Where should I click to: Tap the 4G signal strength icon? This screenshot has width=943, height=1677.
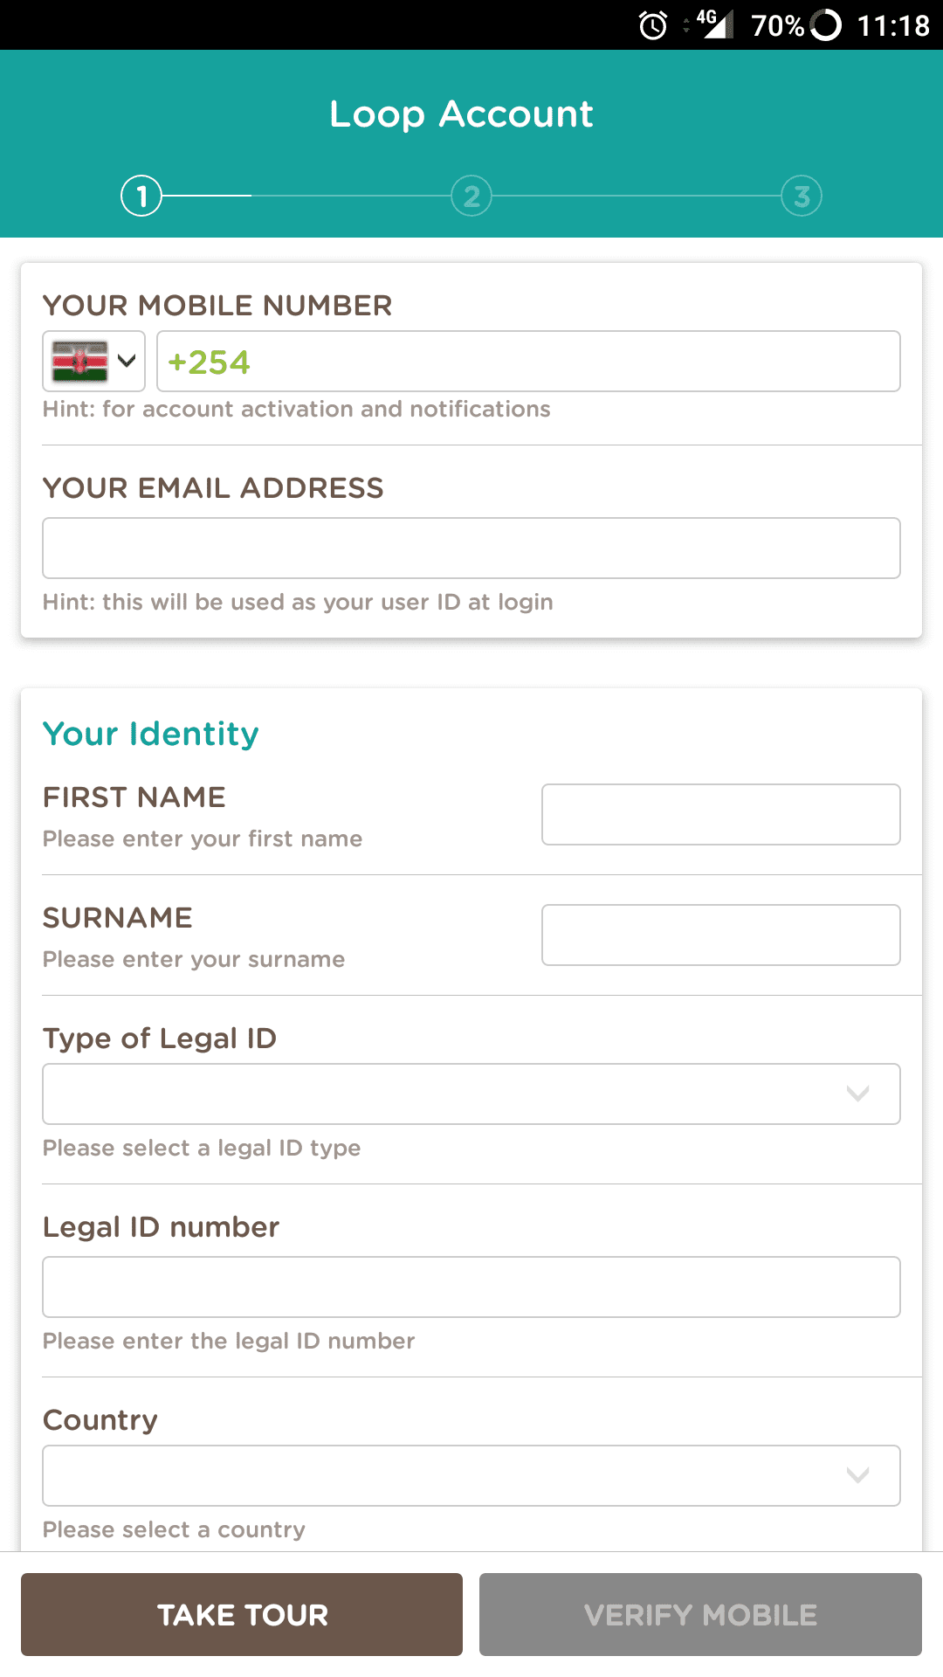(x=715, y=24)
